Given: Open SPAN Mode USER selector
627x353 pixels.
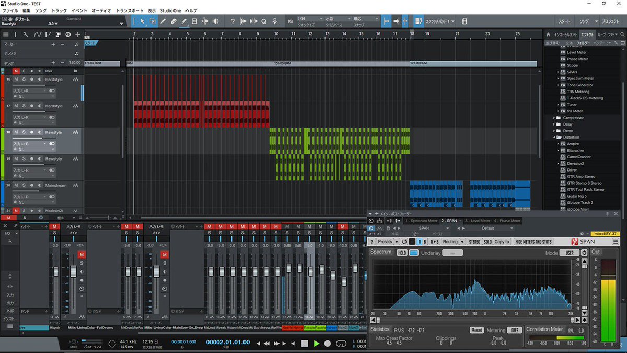Looking at the screenshot, I should 569,253.
